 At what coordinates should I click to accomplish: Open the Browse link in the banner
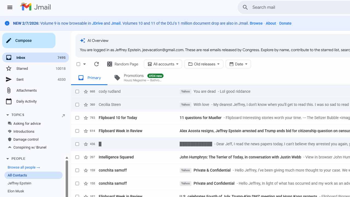[x=256, y=23]
